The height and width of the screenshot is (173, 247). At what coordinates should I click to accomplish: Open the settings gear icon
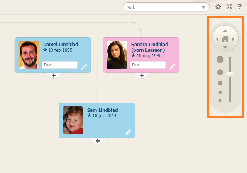(218, 7)
